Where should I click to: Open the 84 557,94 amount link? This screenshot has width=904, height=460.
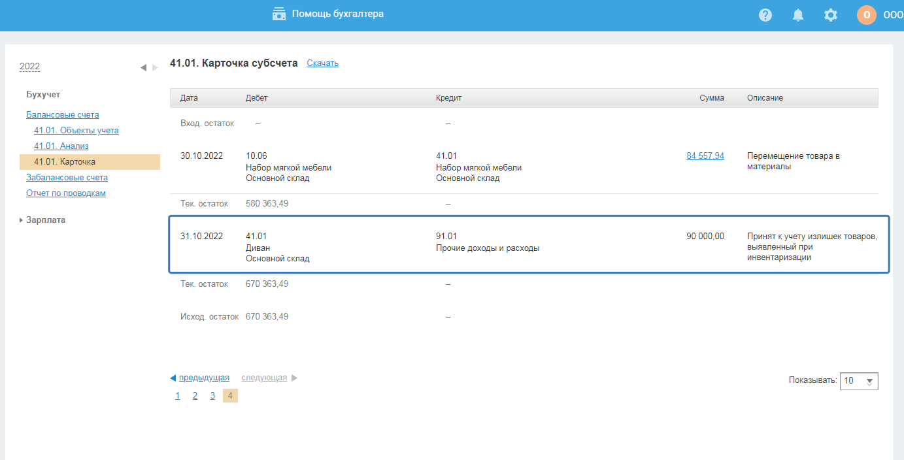point(705,156)
